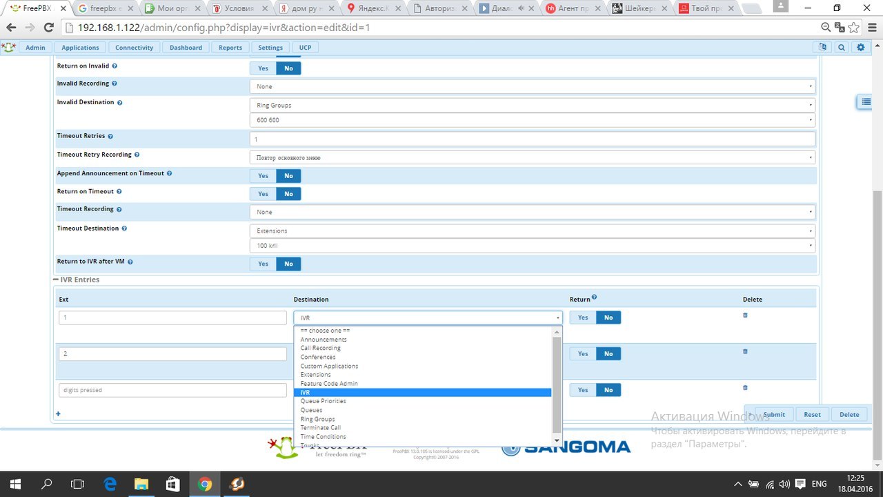The height and width of the screenshot is (497, 883).
Task: Collapse the IVR Entries section
Action: (x=77, y=280)
